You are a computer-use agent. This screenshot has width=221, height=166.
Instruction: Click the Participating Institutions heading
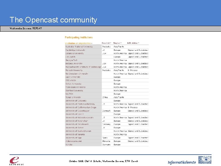click(x=79, y=38)
